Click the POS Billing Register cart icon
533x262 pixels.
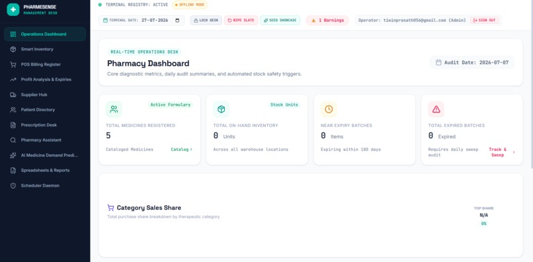pyautogui.click(x=13, y=64)
